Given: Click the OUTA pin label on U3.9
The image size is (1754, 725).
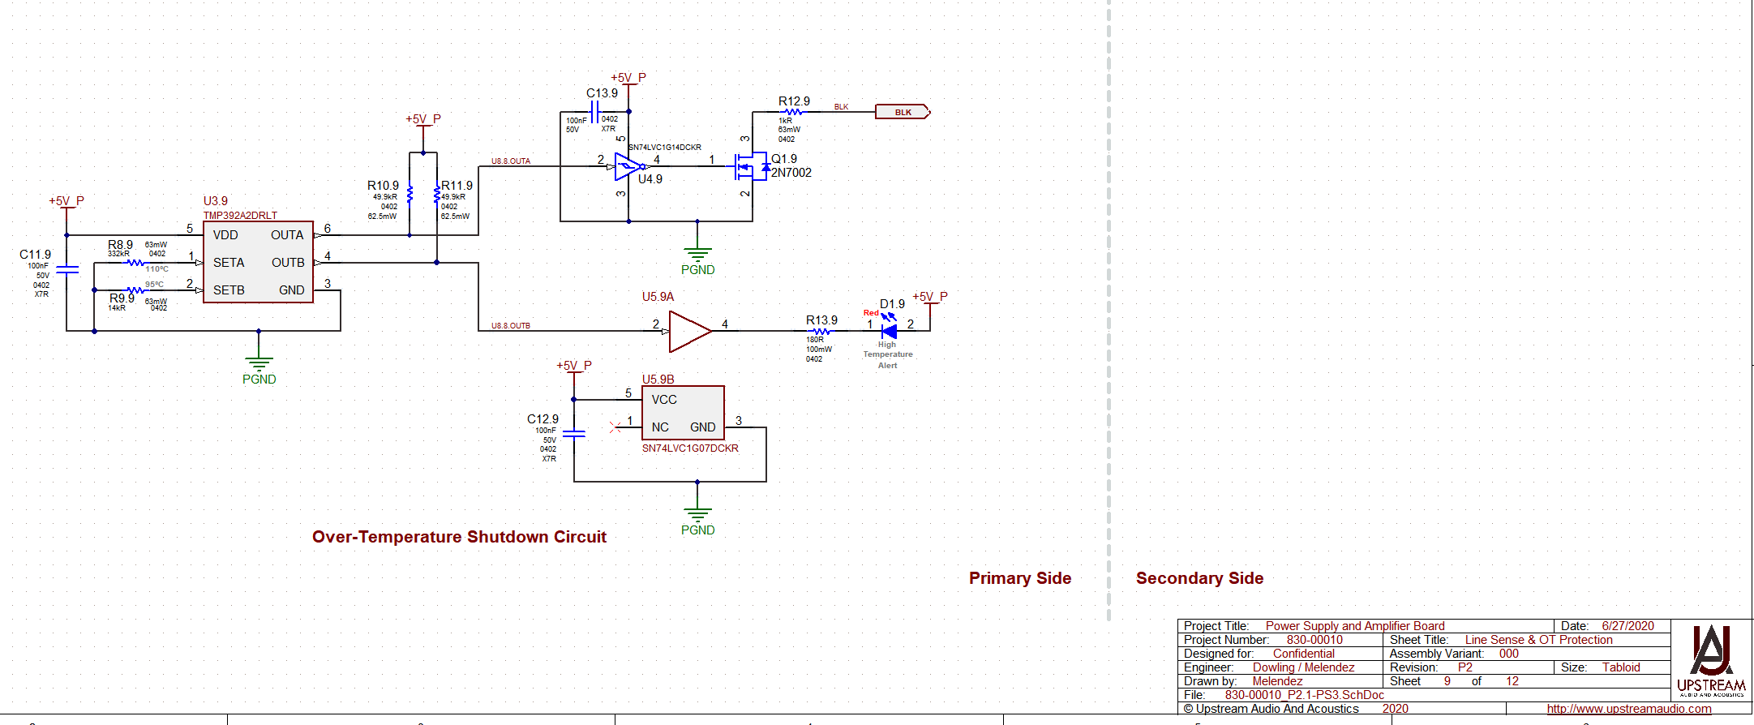Looking at the screenshot, I should (x=287, y=235).
